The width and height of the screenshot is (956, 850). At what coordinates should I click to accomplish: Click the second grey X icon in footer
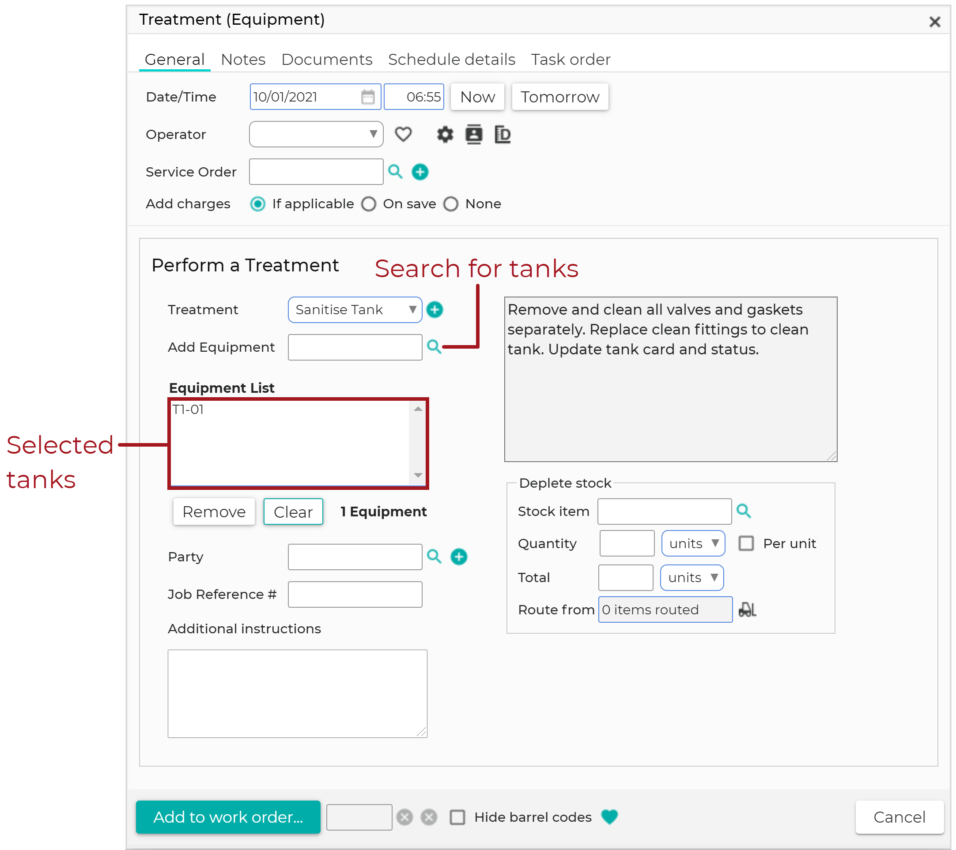(x=429, y=817)
